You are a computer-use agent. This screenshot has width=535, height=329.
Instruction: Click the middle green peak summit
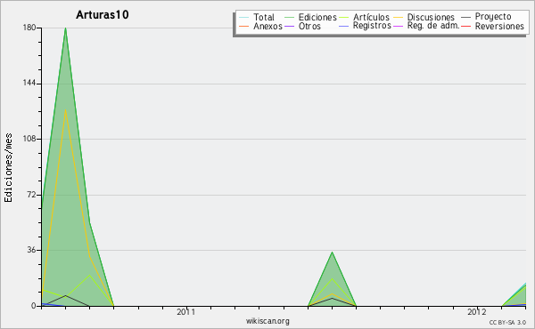click(332, 253)
